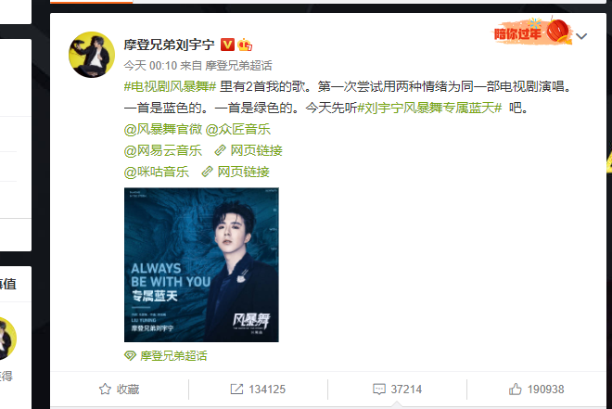Click the 陪你过年 lantern banner

(x=532, y=32)
